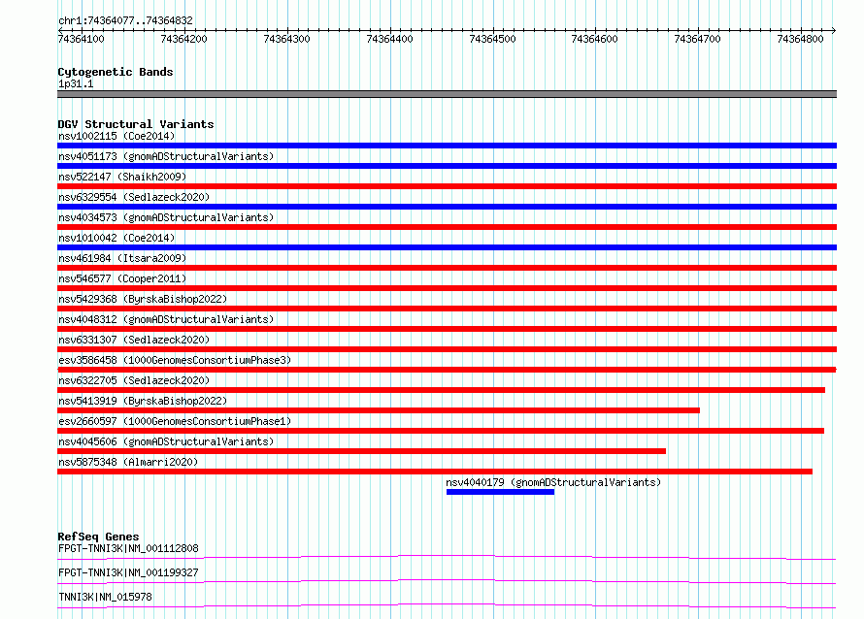Select the red bar under nsv6331307
The height and width of the screenshot is (619, 864).
coord(447,349)
